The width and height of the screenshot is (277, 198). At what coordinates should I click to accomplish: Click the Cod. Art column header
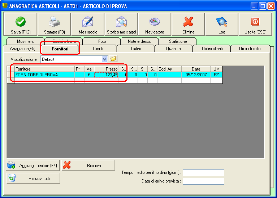point(169,69)
